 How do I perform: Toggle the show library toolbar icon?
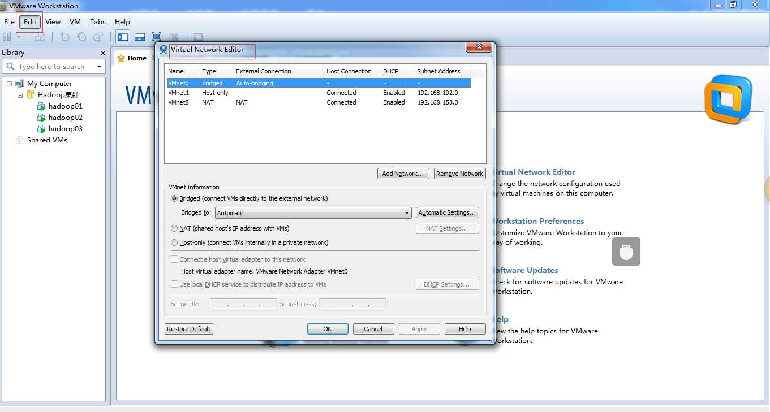click(123, 37)
